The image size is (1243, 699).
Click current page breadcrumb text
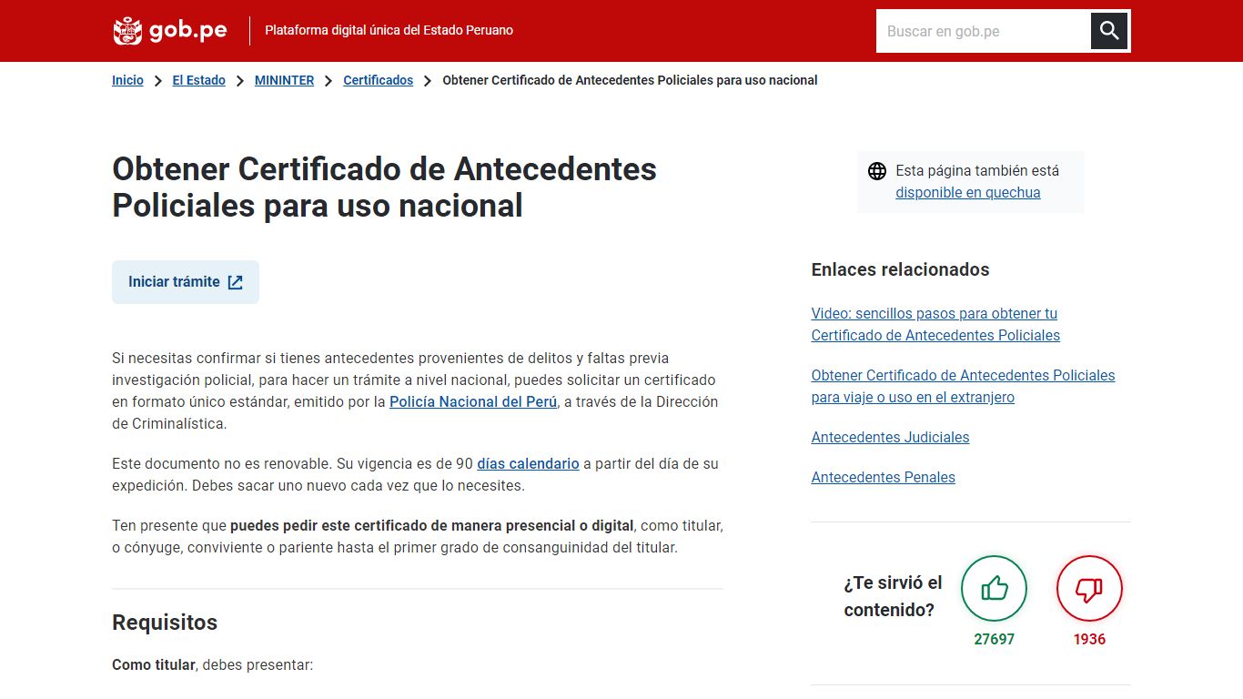(x=630, y=80)
